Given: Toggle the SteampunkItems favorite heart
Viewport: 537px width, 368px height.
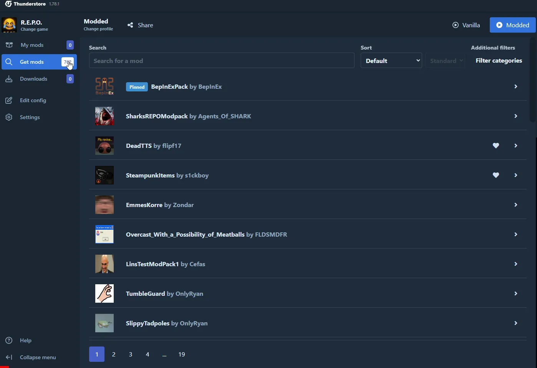Looking at the screenshot, I should click(496, 175).
